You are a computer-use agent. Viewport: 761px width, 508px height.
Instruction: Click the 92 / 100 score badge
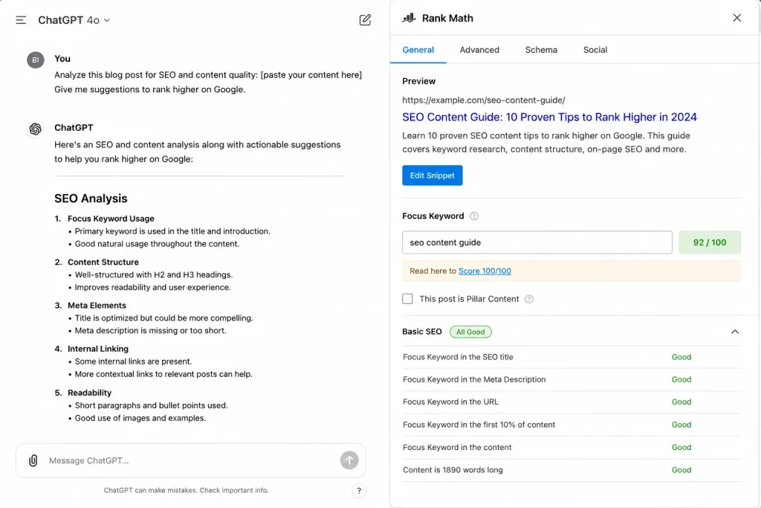pyautogui.click(x=710, y=242)
